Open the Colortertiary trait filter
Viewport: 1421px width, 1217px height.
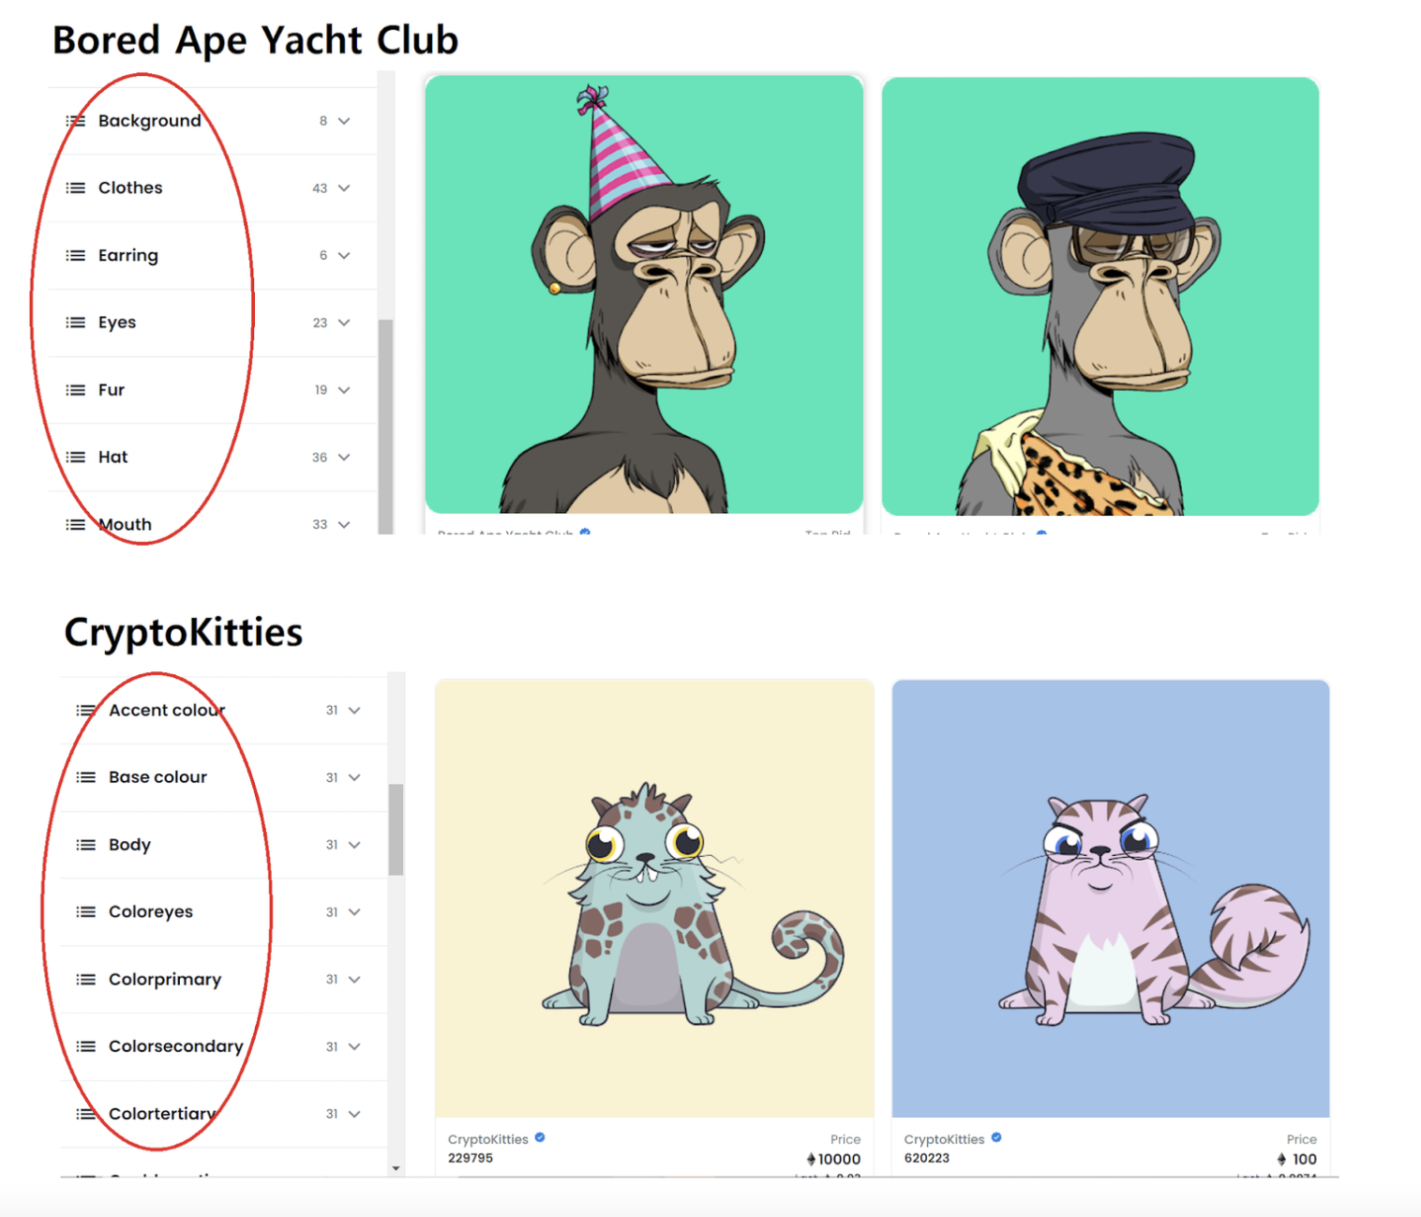tap(224, 1114)
